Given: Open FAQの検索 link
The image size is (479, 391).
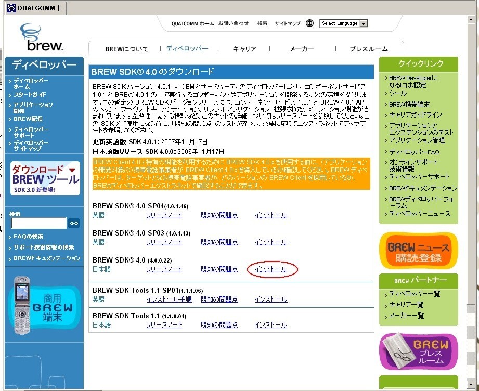Looking at the screenshot, I should click(x=29, y=237).
